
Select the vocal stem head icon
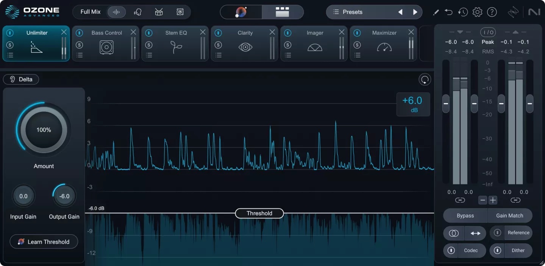[x=137, y=12]
